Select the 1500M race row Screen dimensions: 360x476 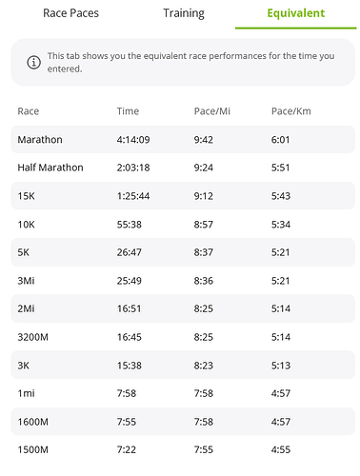click(x=183, y=449)
